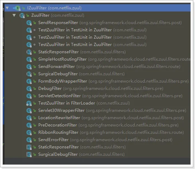Screen dimensions: 195x169
Task: Click the ZuulFilter abstract class icon
Action: coord(22,15)
